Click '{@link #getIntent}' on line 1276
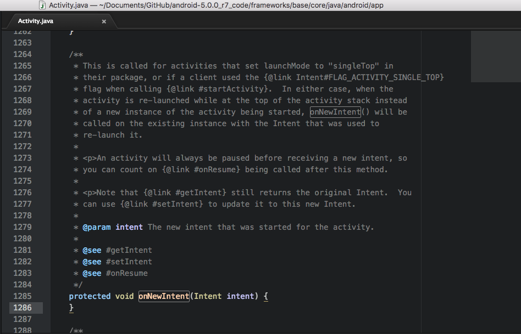The image size is (521, 334). click(x=185, y=193)
